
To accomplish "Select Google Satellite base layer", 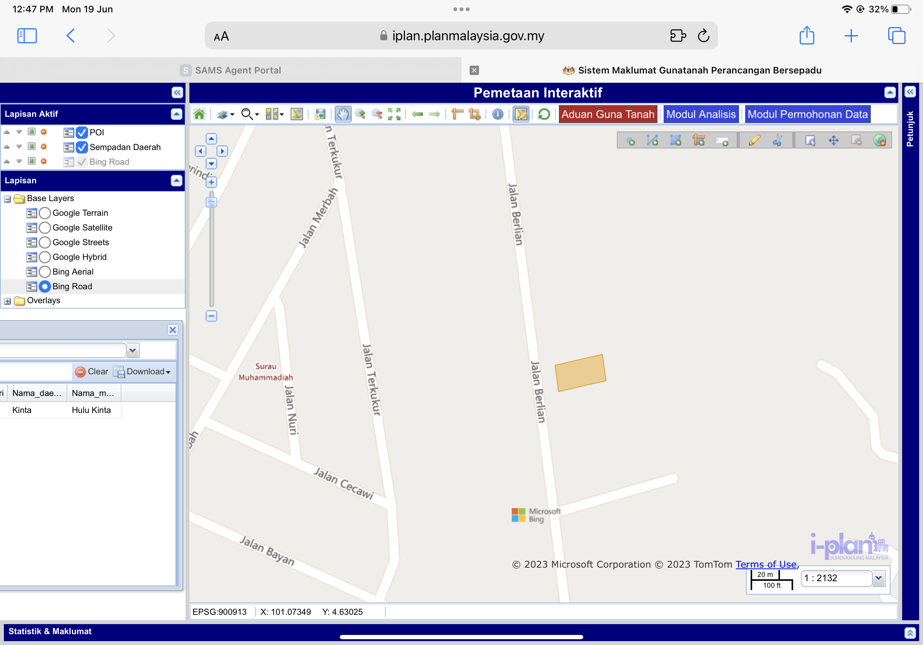I will click(45, 228).
